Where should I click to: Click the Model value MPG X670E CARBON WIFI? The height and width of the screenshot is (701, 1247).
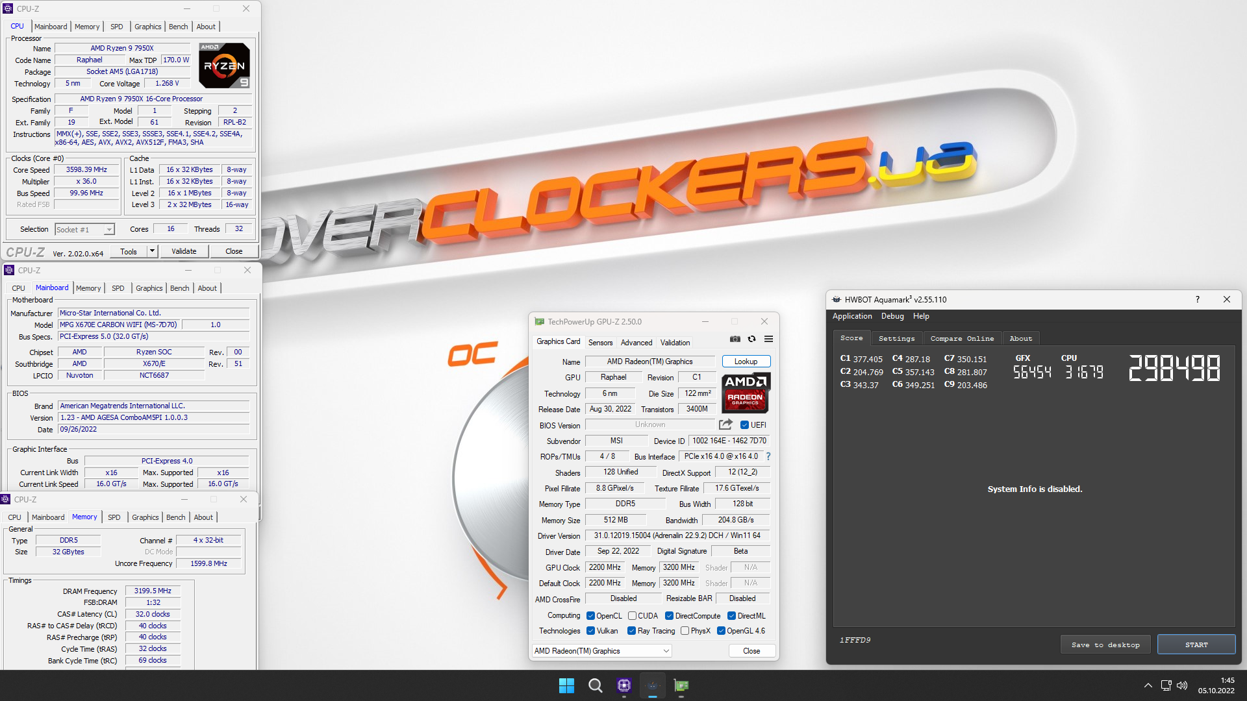pyautogui.click(x=118, y=325)
